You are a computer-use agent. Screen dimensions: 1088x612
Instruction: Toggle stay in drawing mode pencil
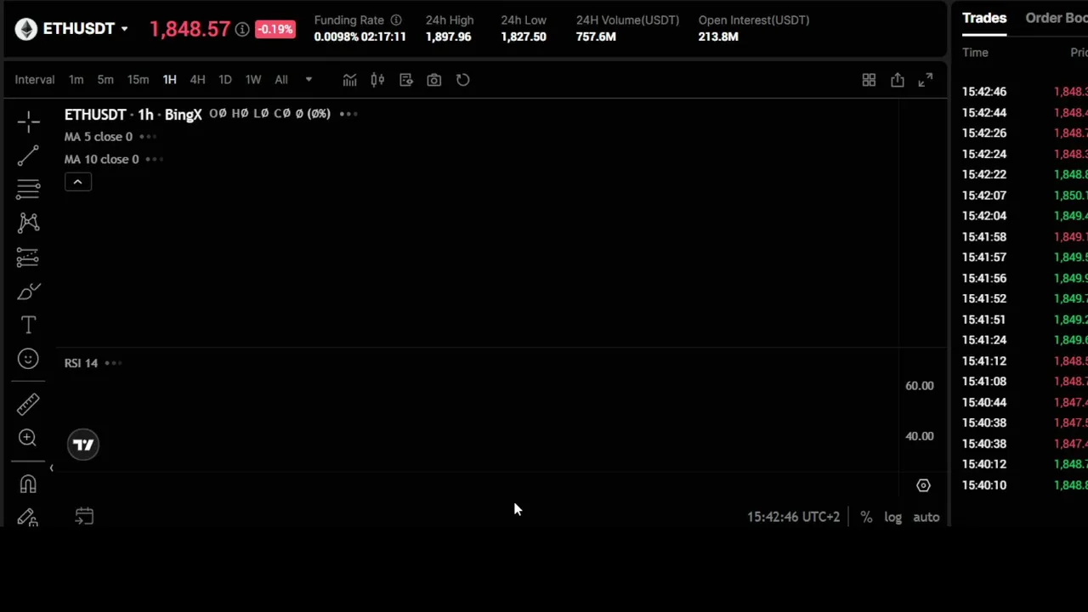point(28,517)
